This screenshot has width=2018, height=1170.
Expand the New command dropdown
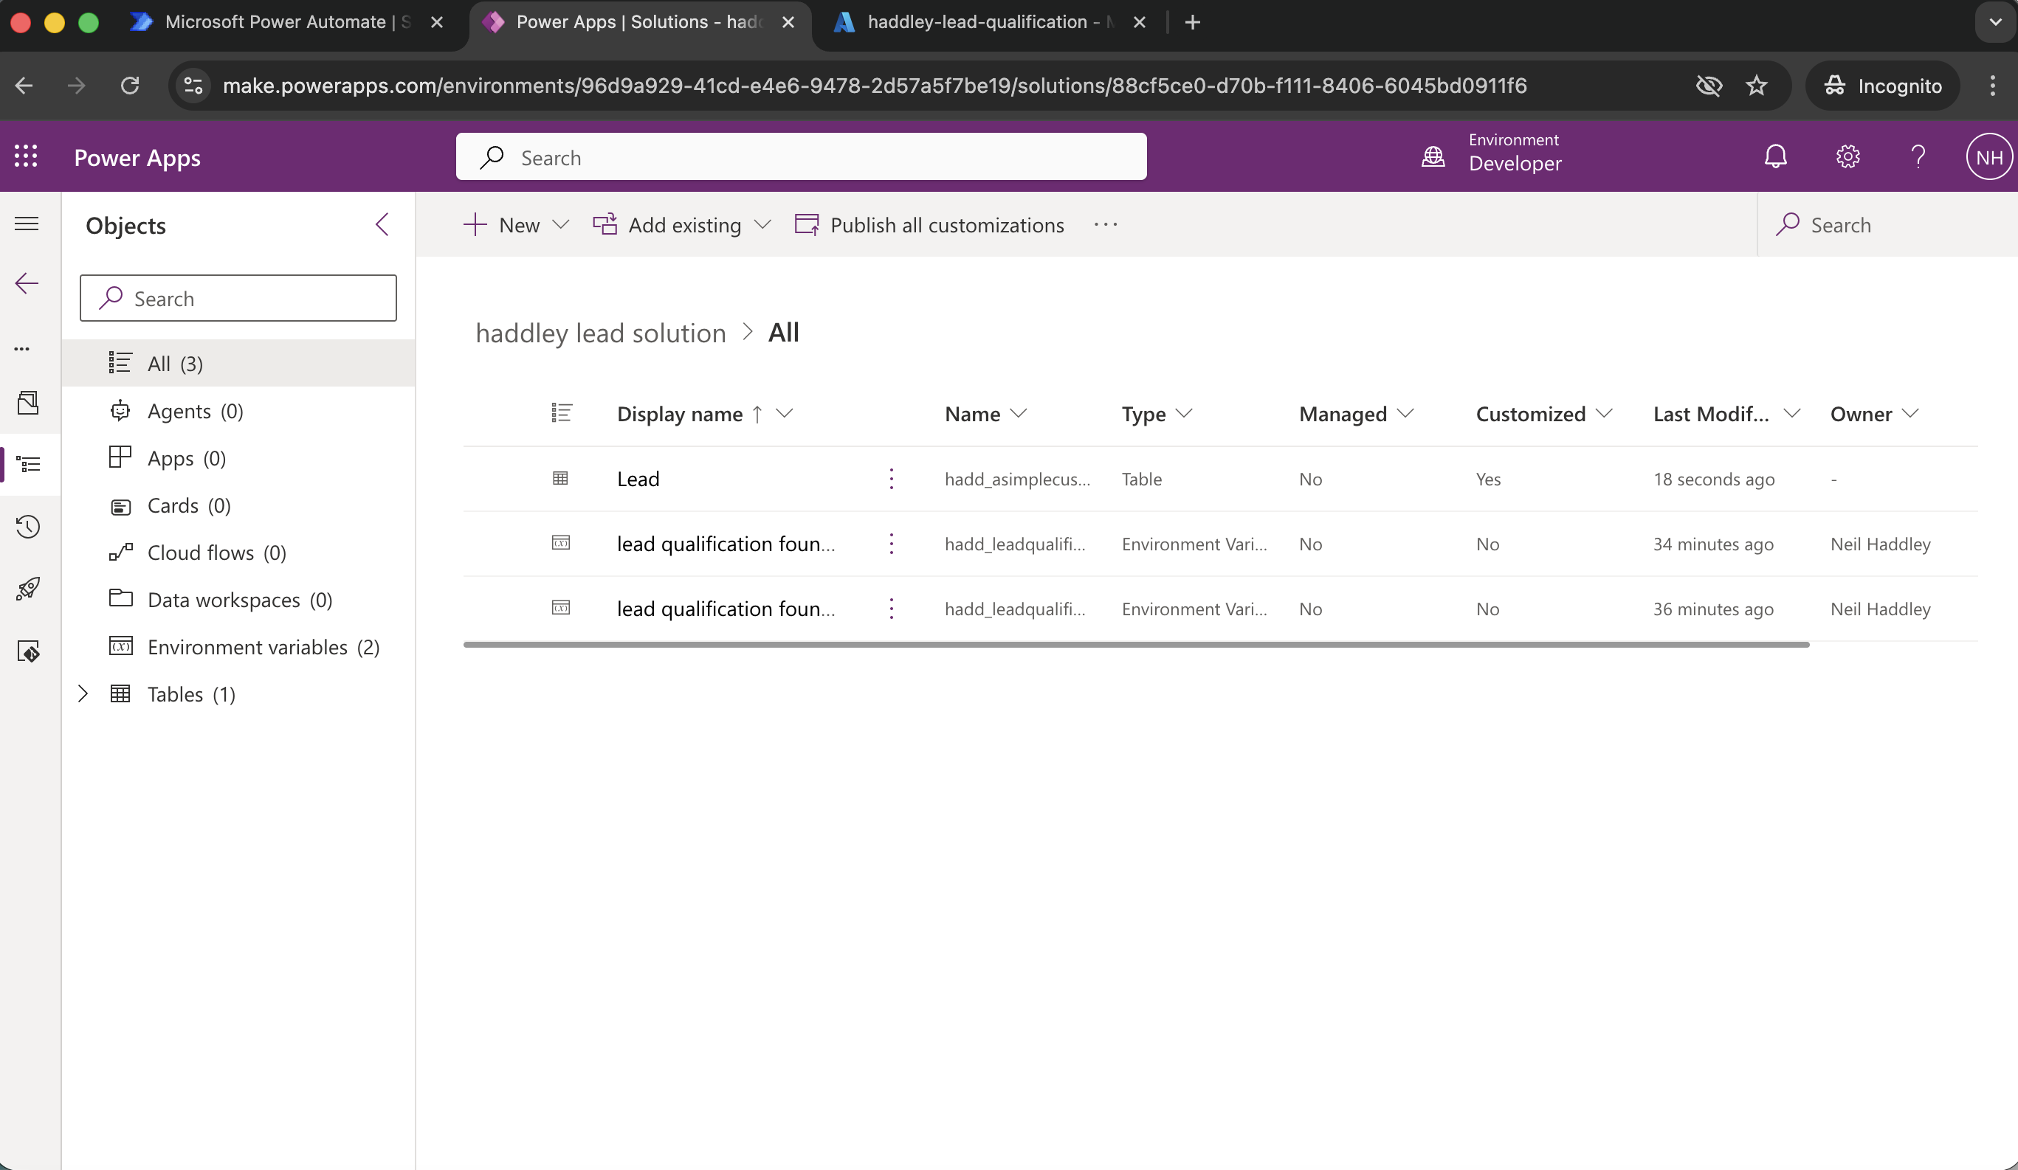point(560,225)
